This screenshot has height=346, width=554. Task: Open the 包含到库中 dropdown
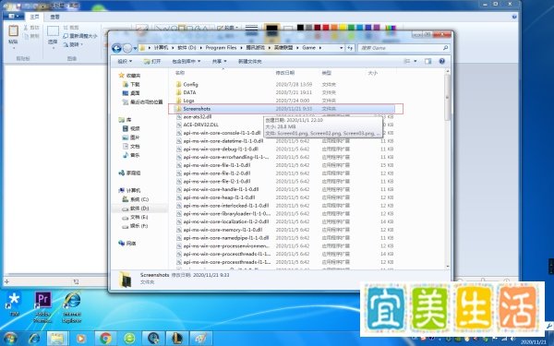[x=187, y=62]
